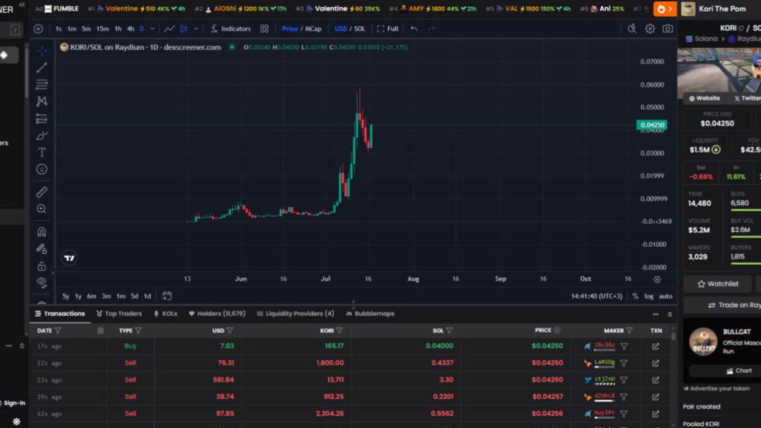Click the Kori The Pom token header

click(x=720, y=9)
